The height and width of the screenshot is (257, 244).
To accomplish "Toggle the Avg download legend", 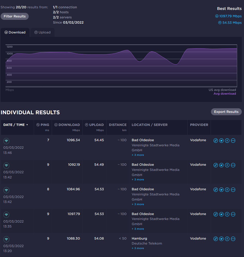I will pos(224,94).
